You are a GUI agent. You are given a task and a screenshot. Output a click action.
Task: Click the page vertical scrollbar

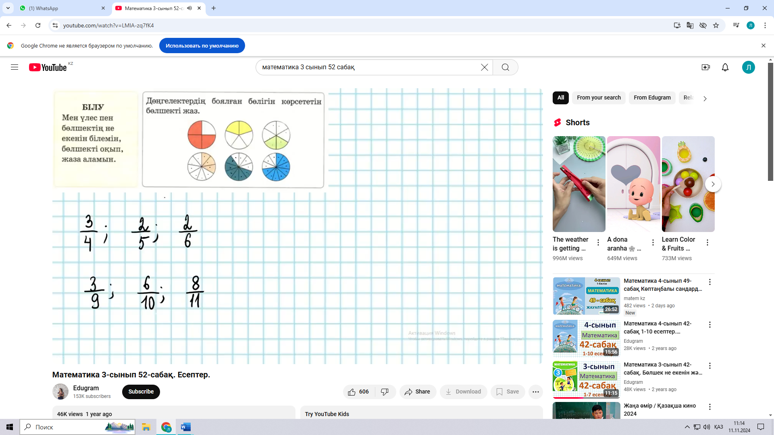tap(770, 121)
